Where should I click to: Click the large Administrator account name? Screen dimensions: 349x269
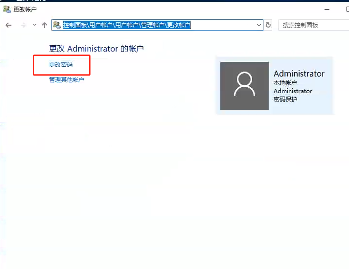coord(299,73)
